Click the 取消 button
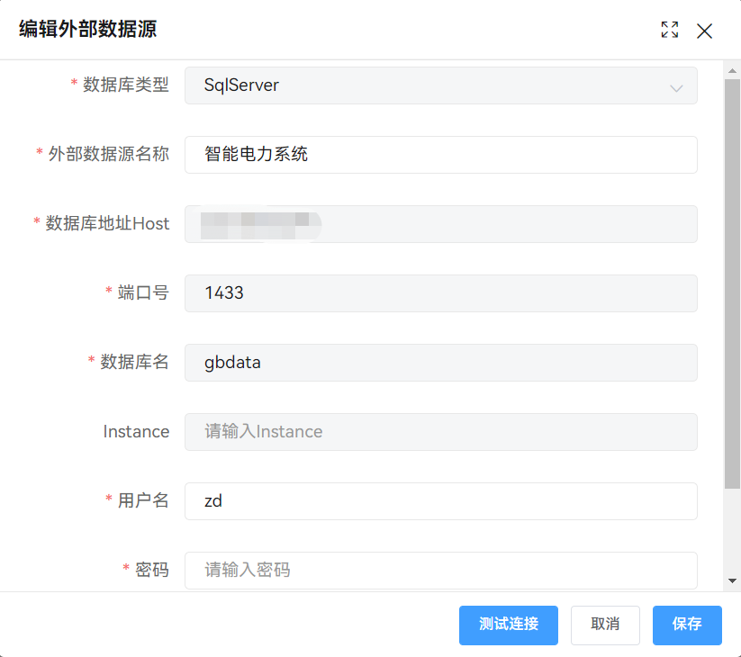741x657 pixels. [605, 625]
